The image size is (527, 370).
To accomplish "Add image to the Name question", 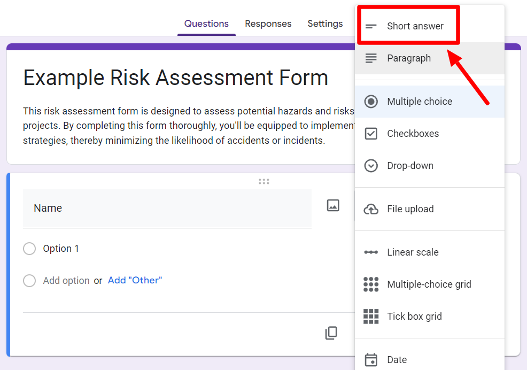I will pyautogui.click(x=333, y=205).
